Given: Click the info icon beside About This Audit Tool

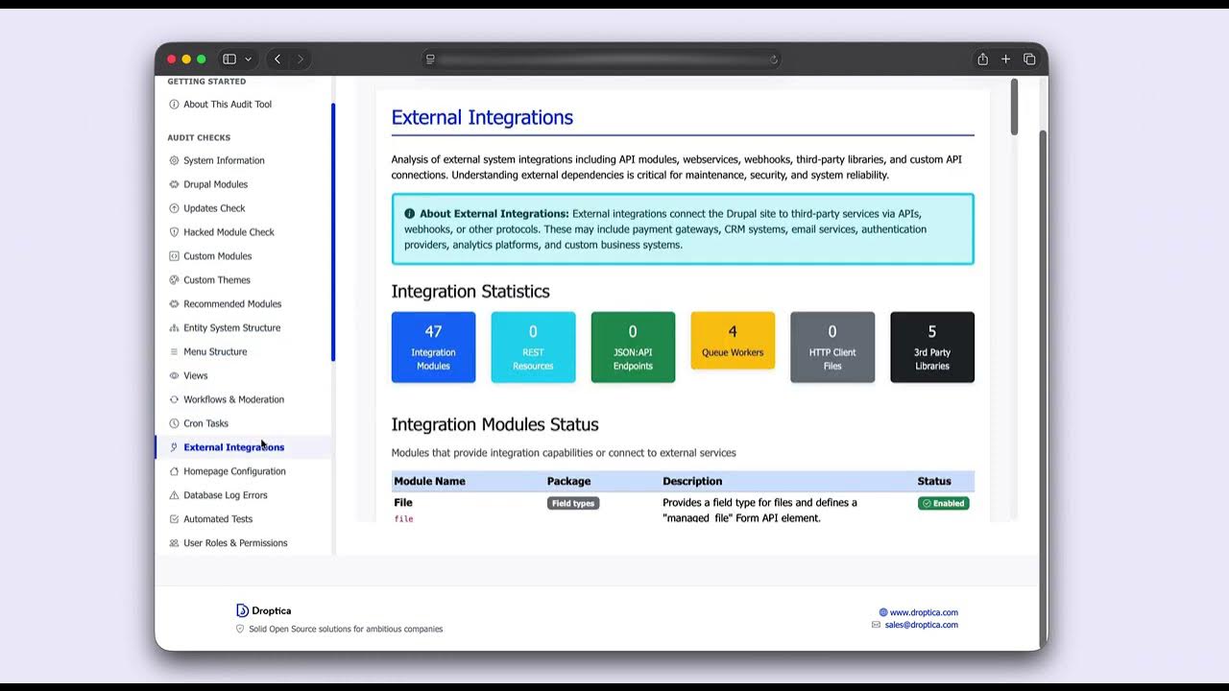Looking at the screenshot, I should (x=174, y=104).
